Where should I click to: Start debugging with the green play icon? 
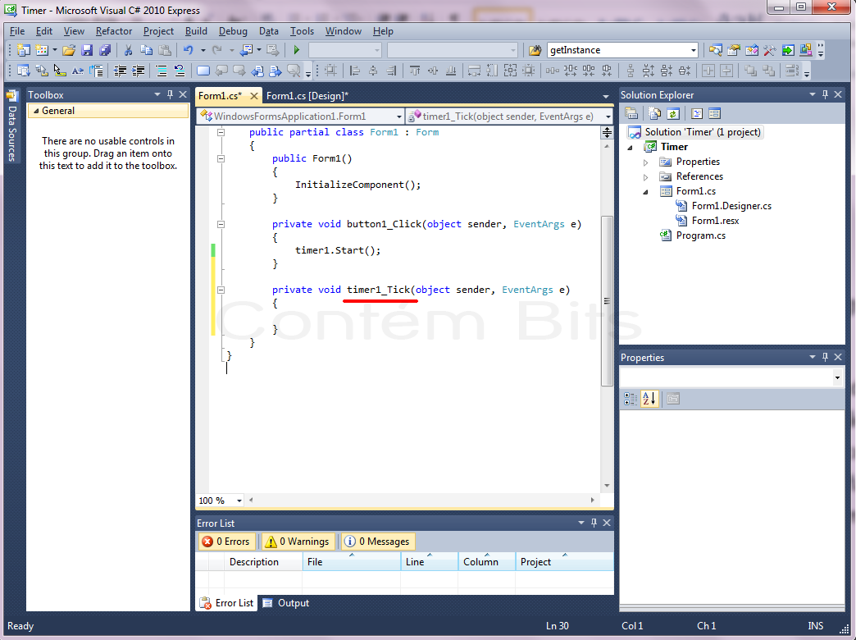(x=297, y=50)
